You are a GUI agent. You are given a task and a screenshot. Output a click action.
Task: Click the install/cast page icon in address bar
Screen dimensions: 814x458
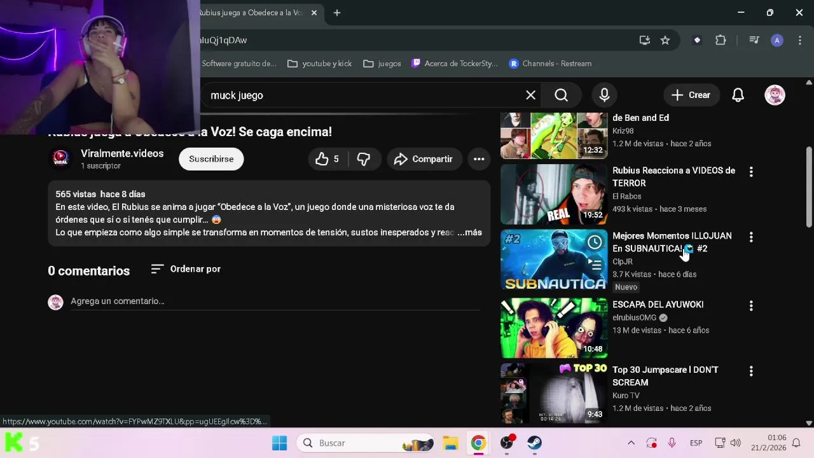[x=645, y=40]
